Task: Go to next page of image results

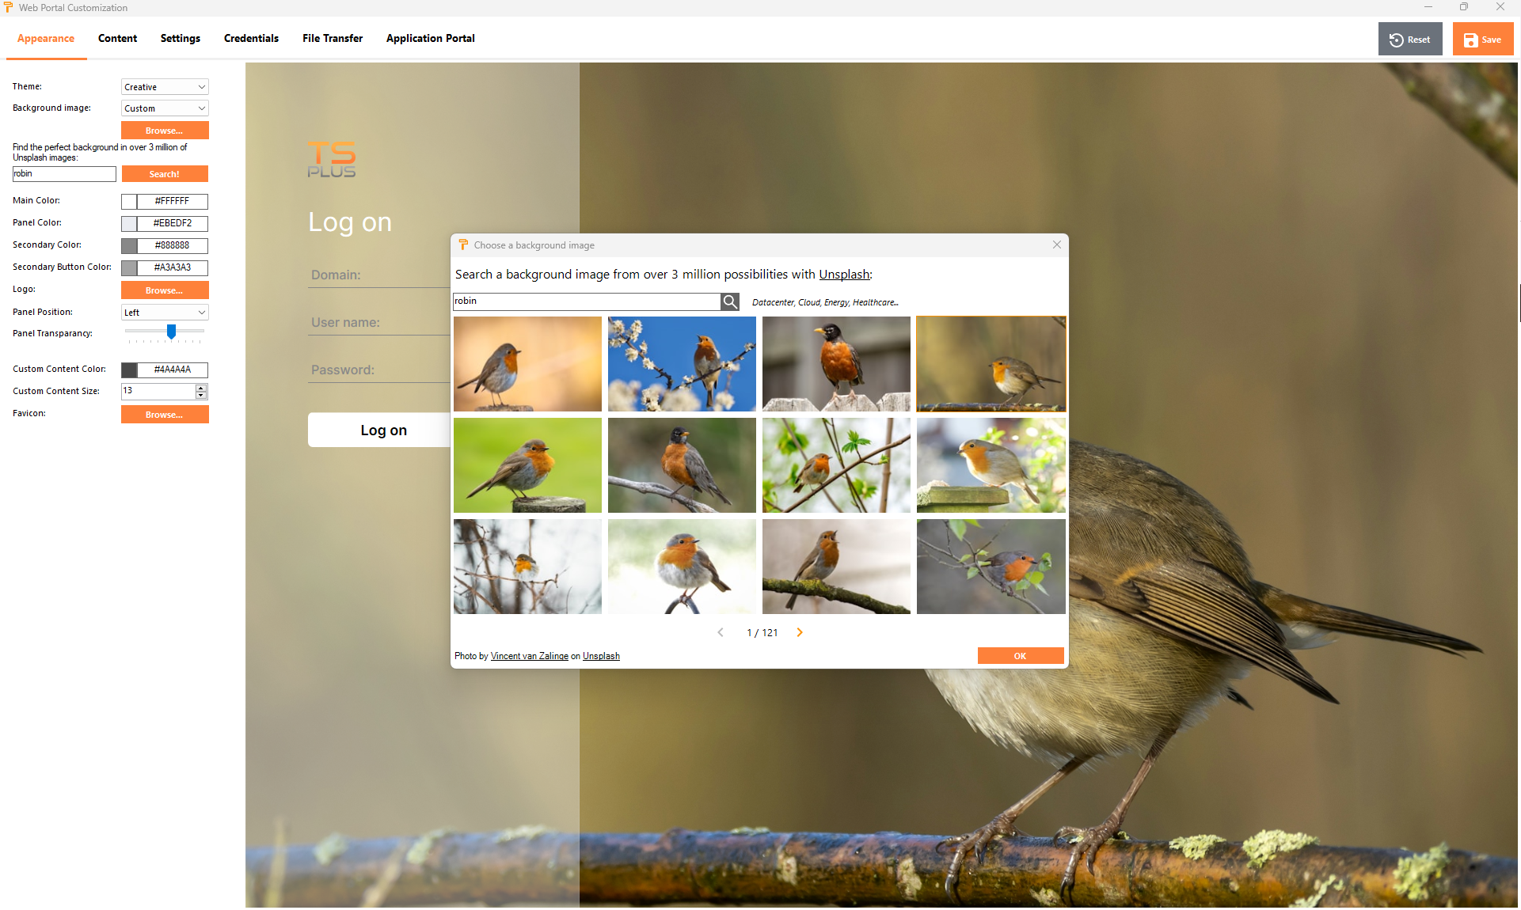Action: pyautogui.click(x=800, y=632)
